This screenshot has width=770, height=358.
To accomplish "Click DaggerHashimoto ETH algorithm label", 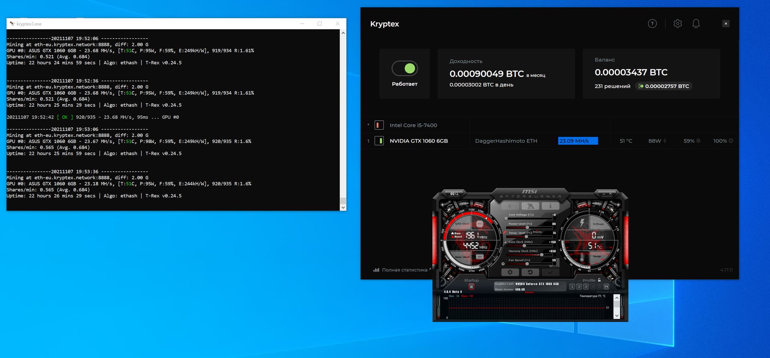I will 506,141.
